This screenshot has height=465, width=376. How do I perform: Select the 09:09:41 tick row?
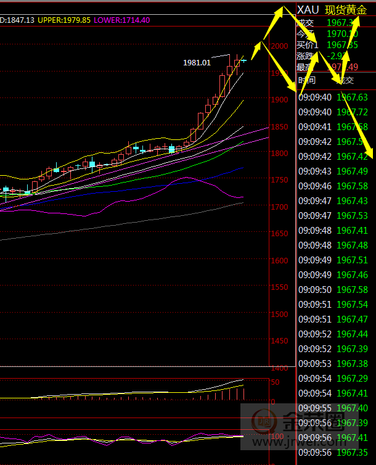pos(333,127)
